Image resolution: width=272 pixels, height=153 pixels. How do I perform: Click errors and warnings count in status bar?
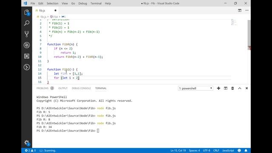[x=30, y=150]
